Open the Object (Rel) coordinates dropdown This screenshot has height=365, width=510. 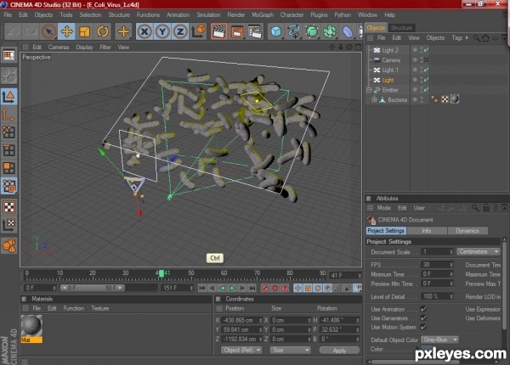pos(241,350)
